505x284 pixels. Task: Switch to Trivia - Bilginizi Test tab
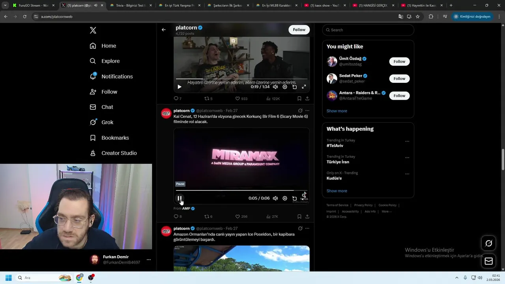coord(131,6)
